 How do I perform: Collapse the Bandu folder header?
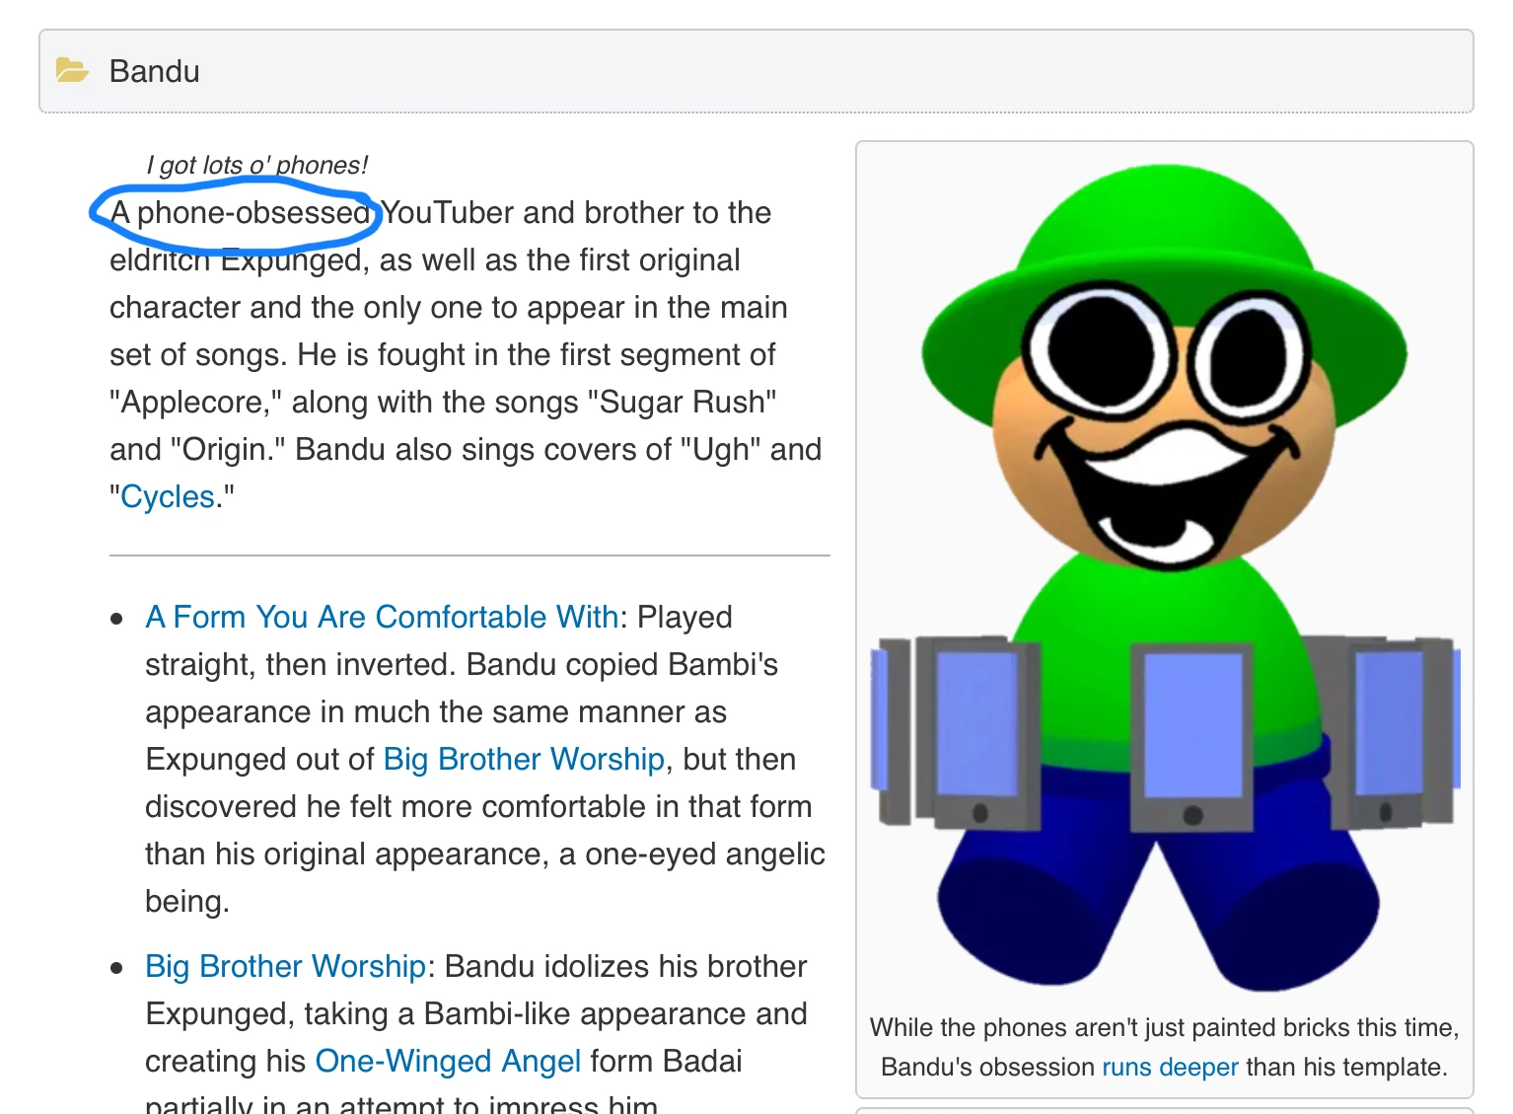click(x=756, y=71)
